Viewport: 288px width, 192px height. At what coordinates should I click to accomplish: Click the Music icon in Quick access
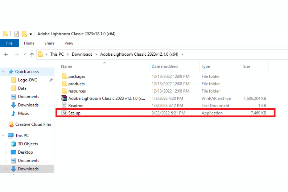[13, 113]
